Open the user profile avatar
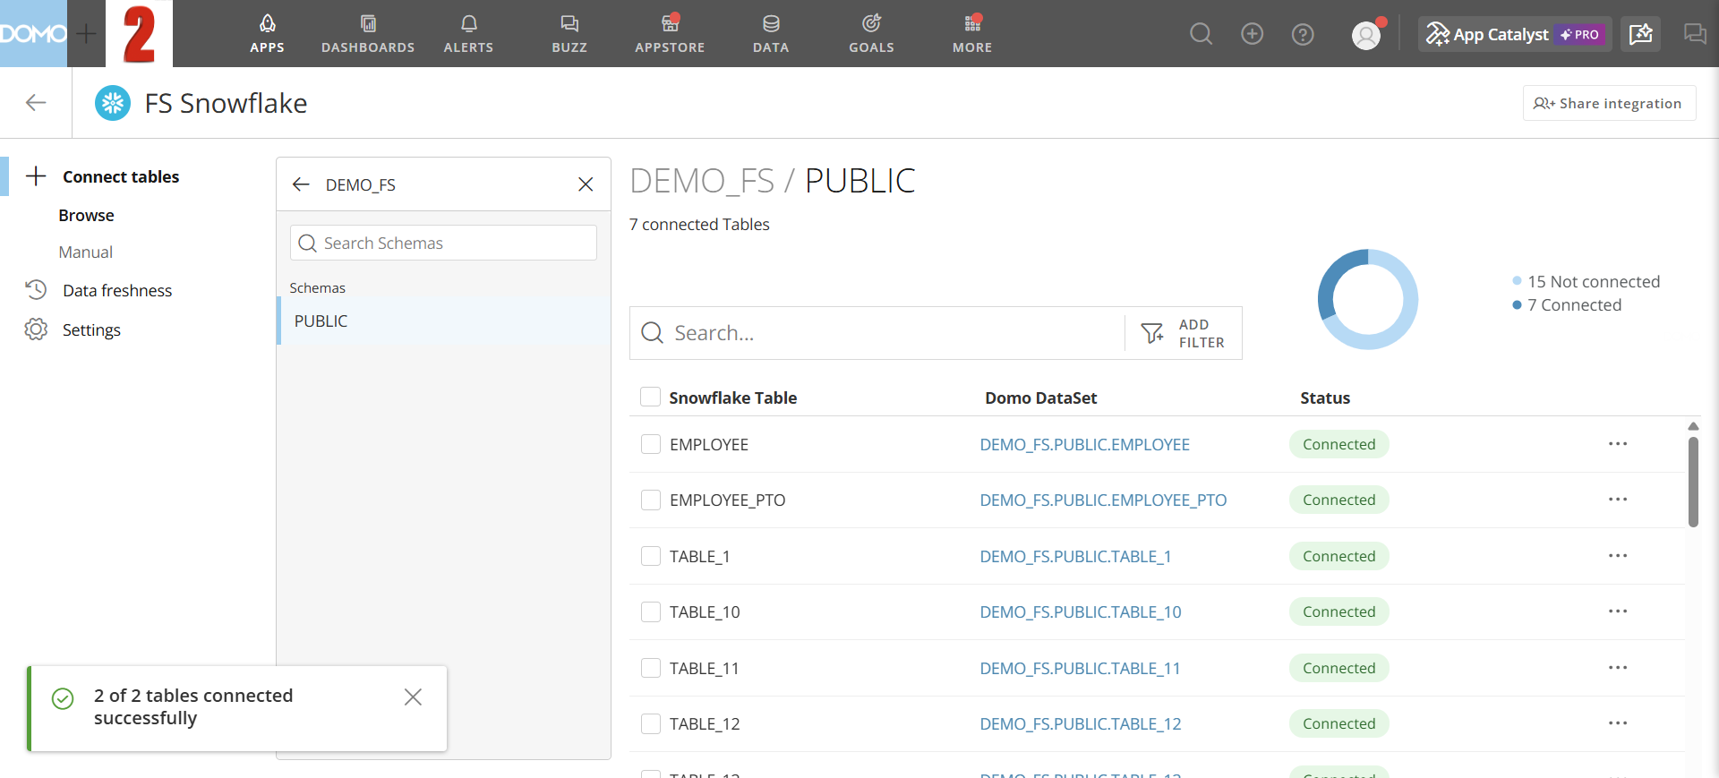This screenshot has height=778, width=1719. tap(1366, 35)
